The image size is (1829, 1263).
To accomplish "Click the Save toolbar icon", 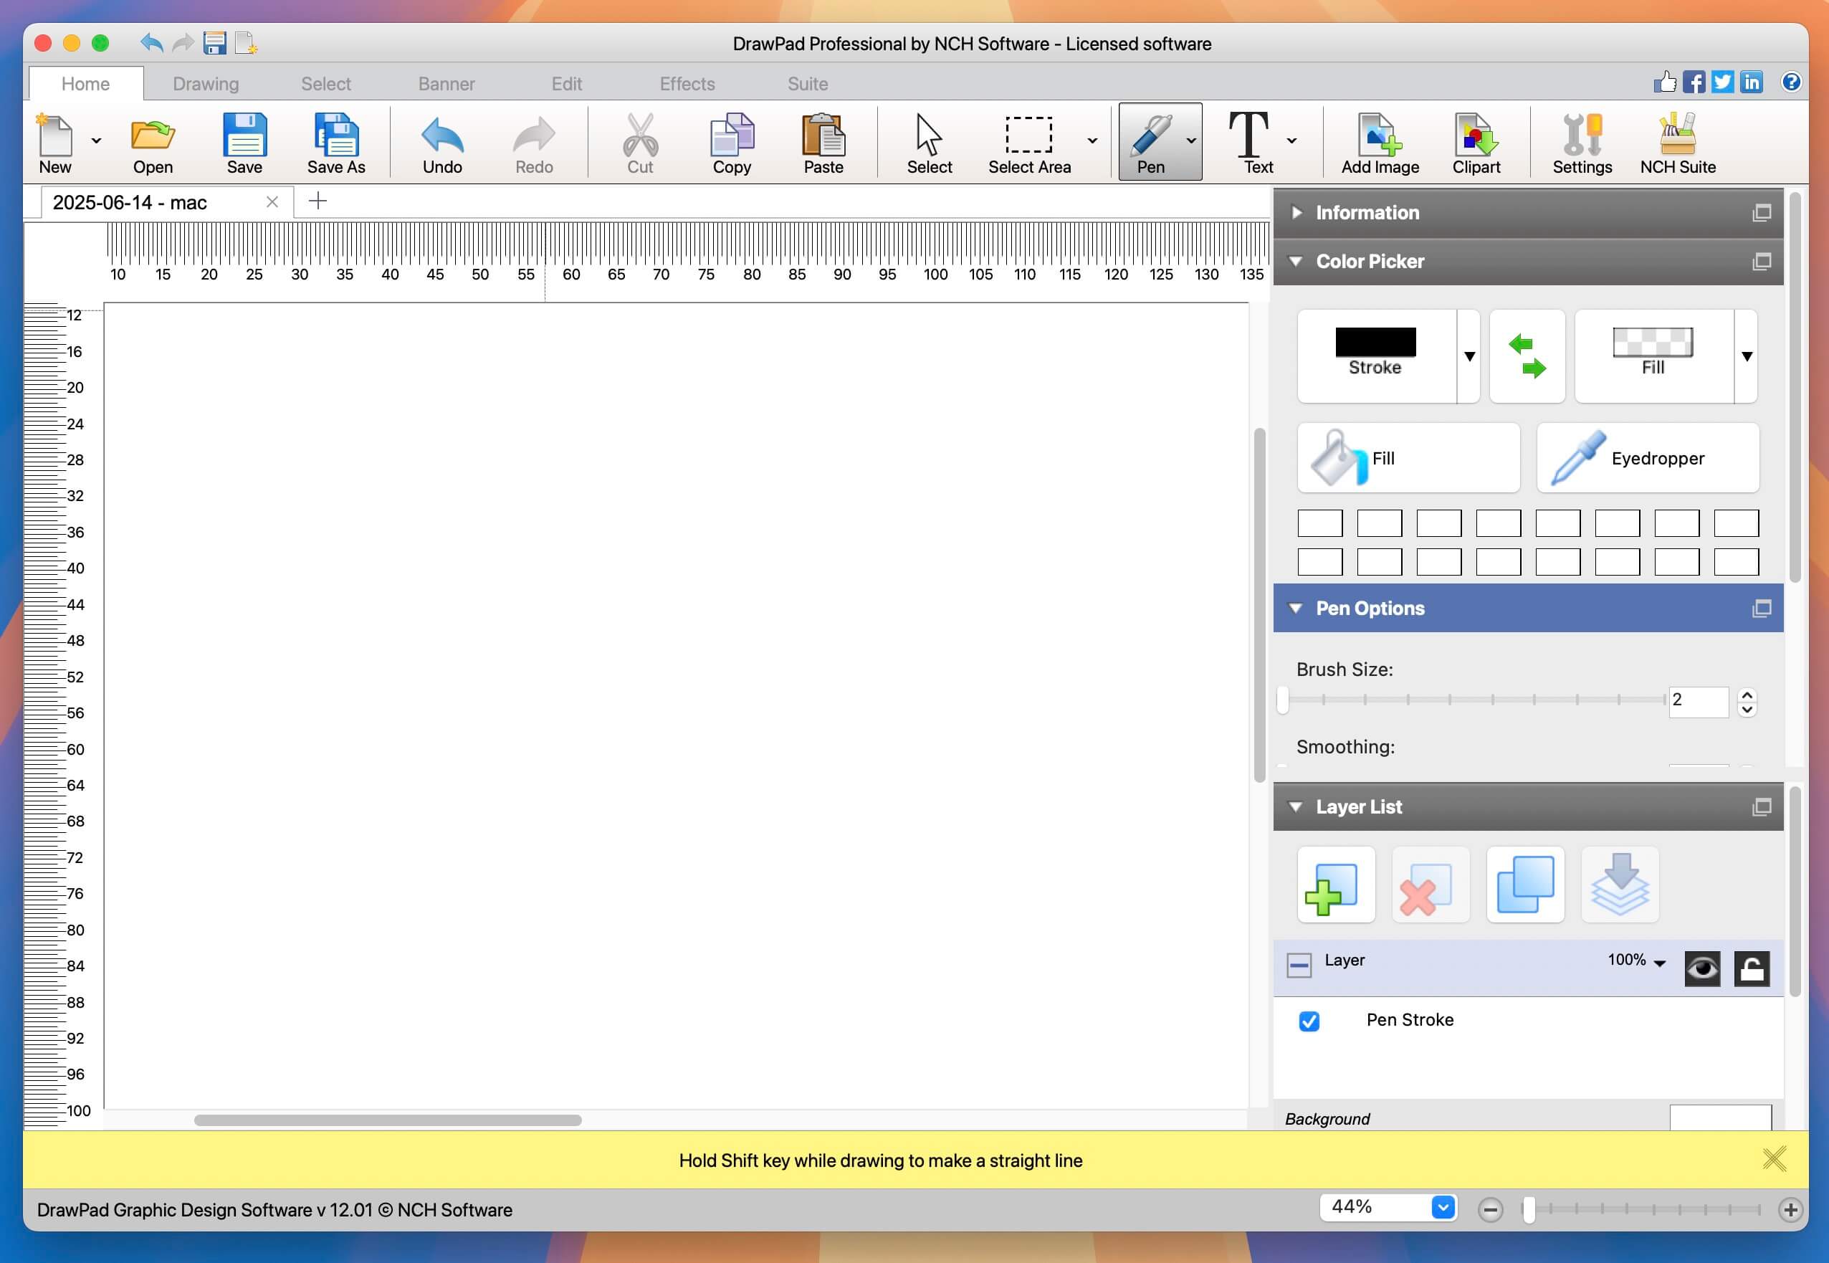I will click(x=244, y=143).
